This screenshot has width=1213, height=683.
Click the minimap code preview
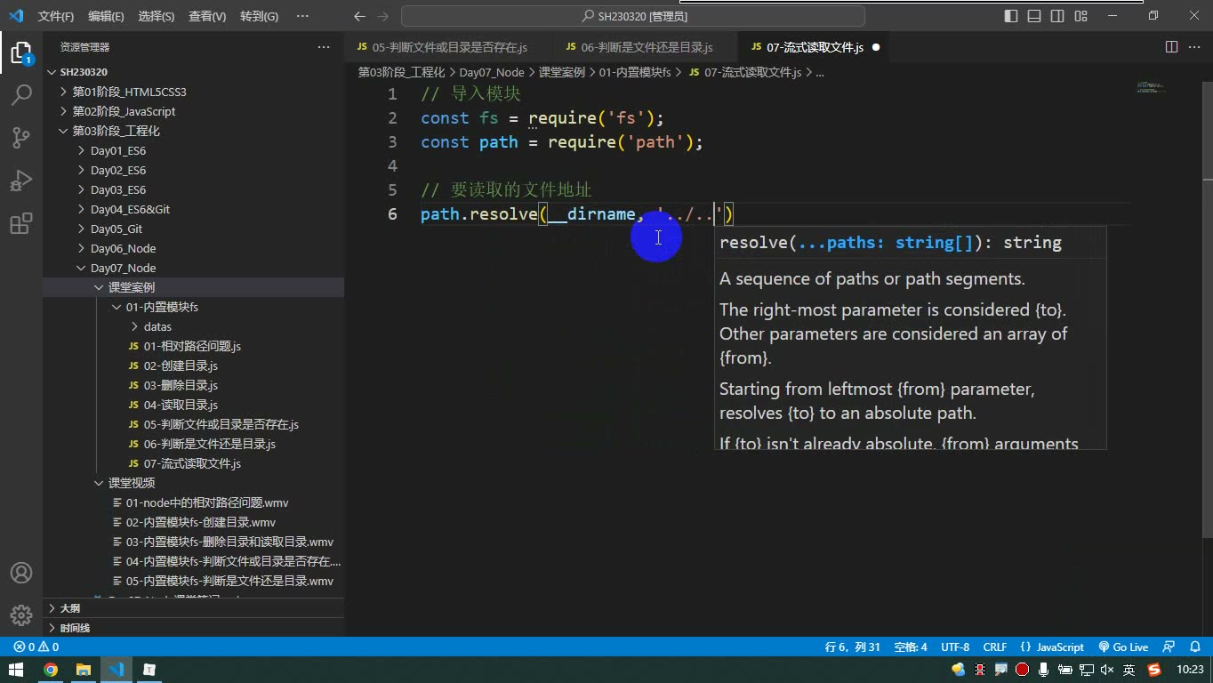[x=1153, y=87]
